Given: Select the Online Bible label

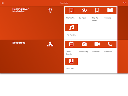Looking at the screenshot, I should click(x=70, y=69).
